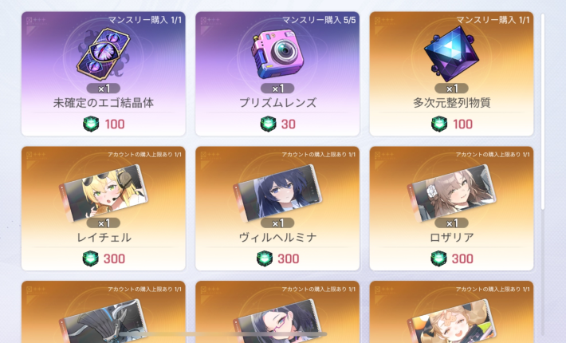Click the vertical scrollbar on the shop list
Screen dimensions: 566x343
[x=543, y=112]
